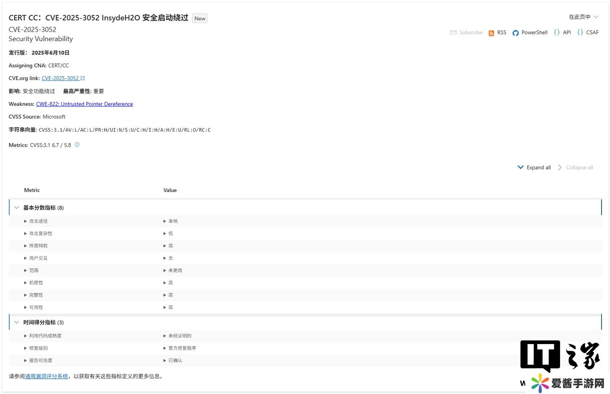Click the IT之家 watermark logo
This screenshot has width=610, height=394.
559,356
